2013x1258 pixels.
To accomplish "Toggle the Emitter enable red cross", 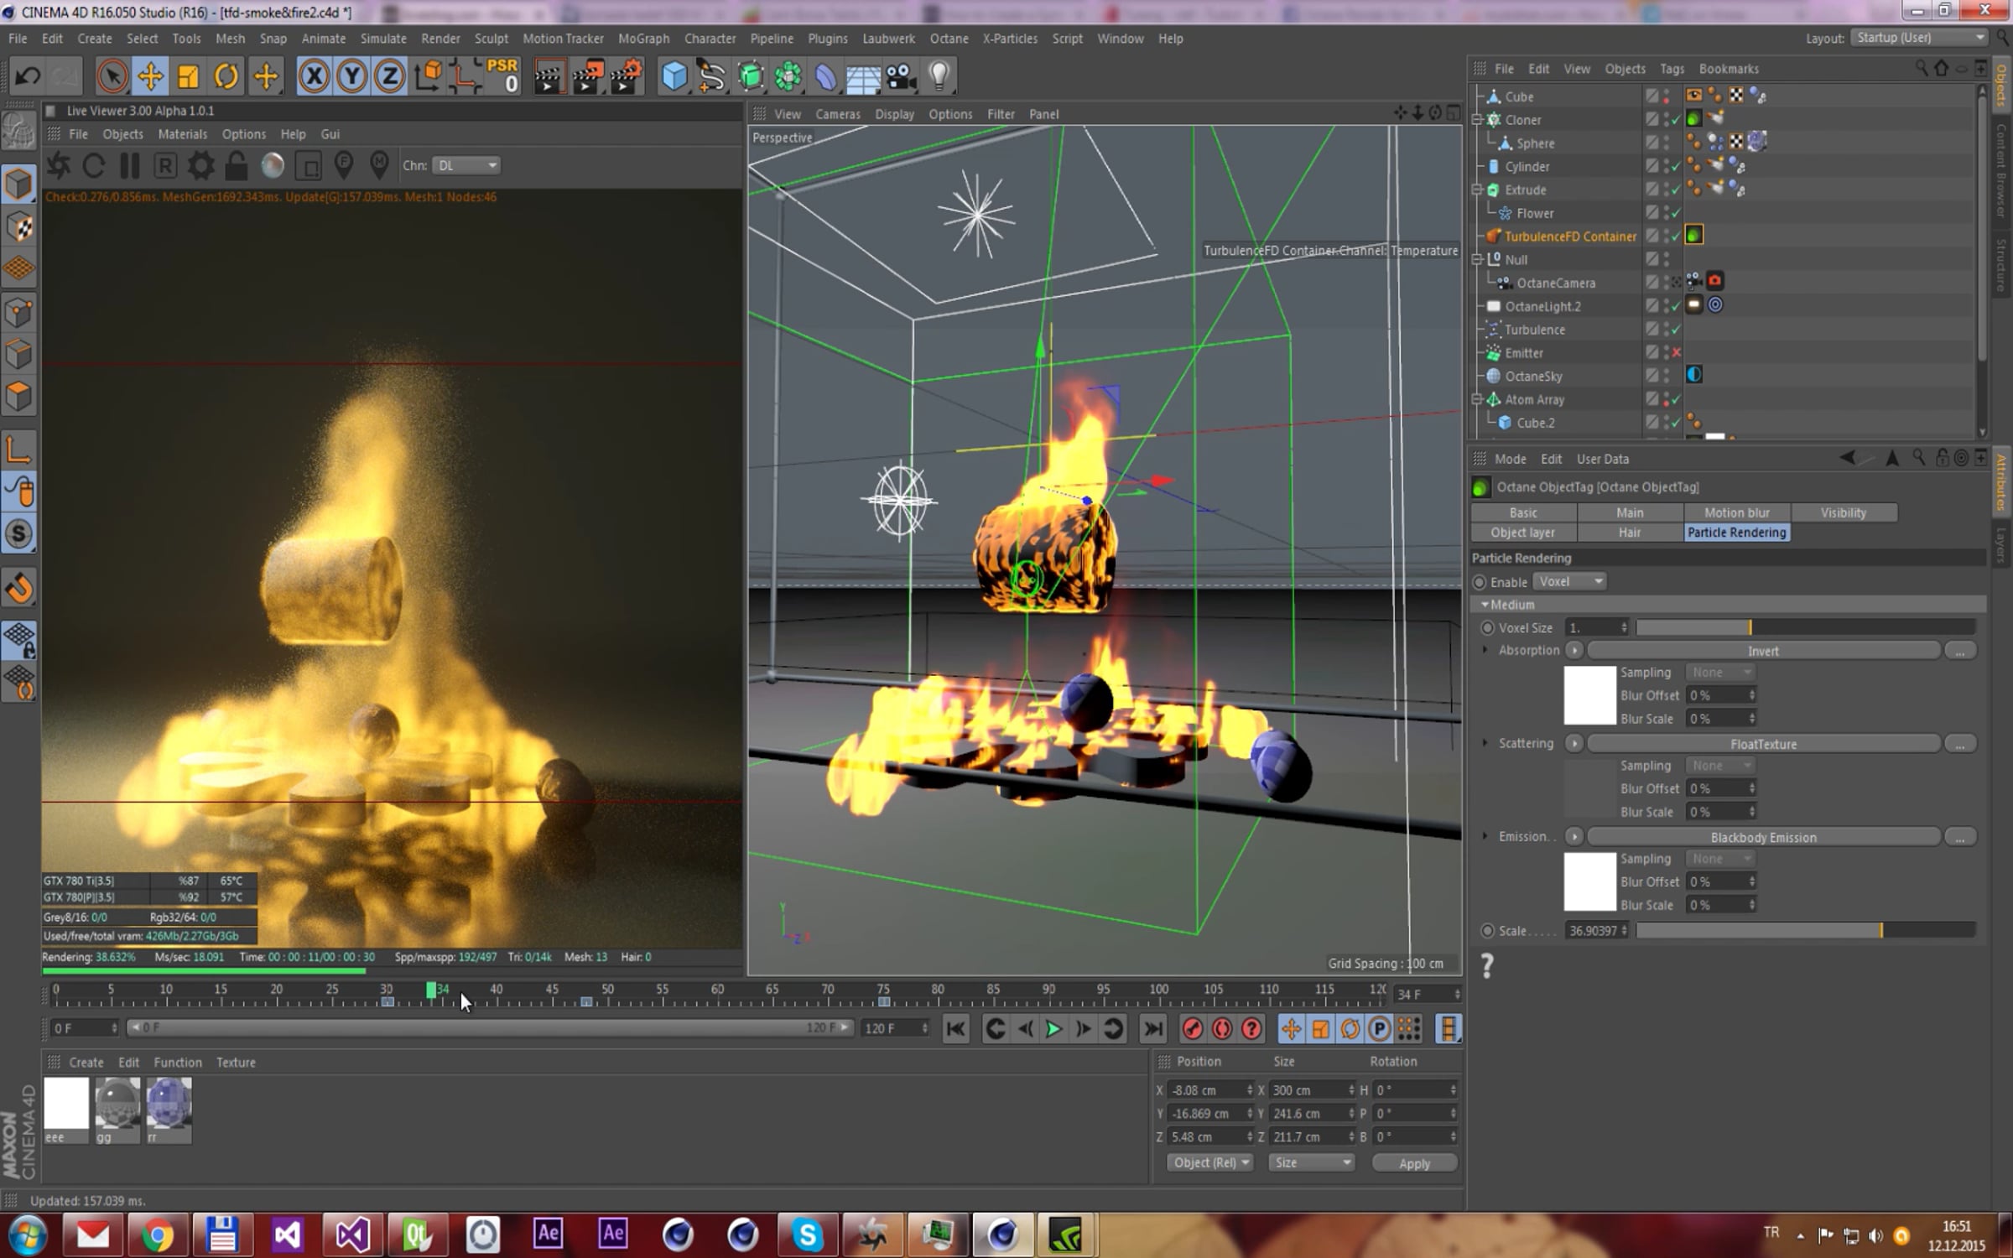I will tap(1676, 353).
